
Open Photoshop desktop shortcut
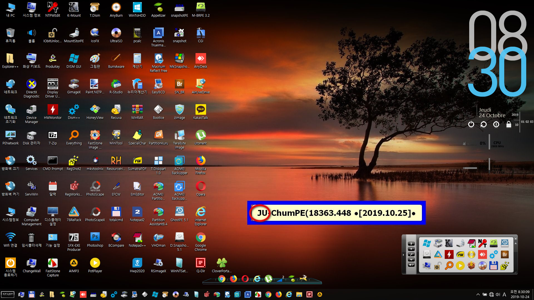point(95,240)
